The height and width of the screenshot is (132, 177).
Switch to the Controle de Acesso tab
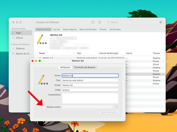pos(85,67)
